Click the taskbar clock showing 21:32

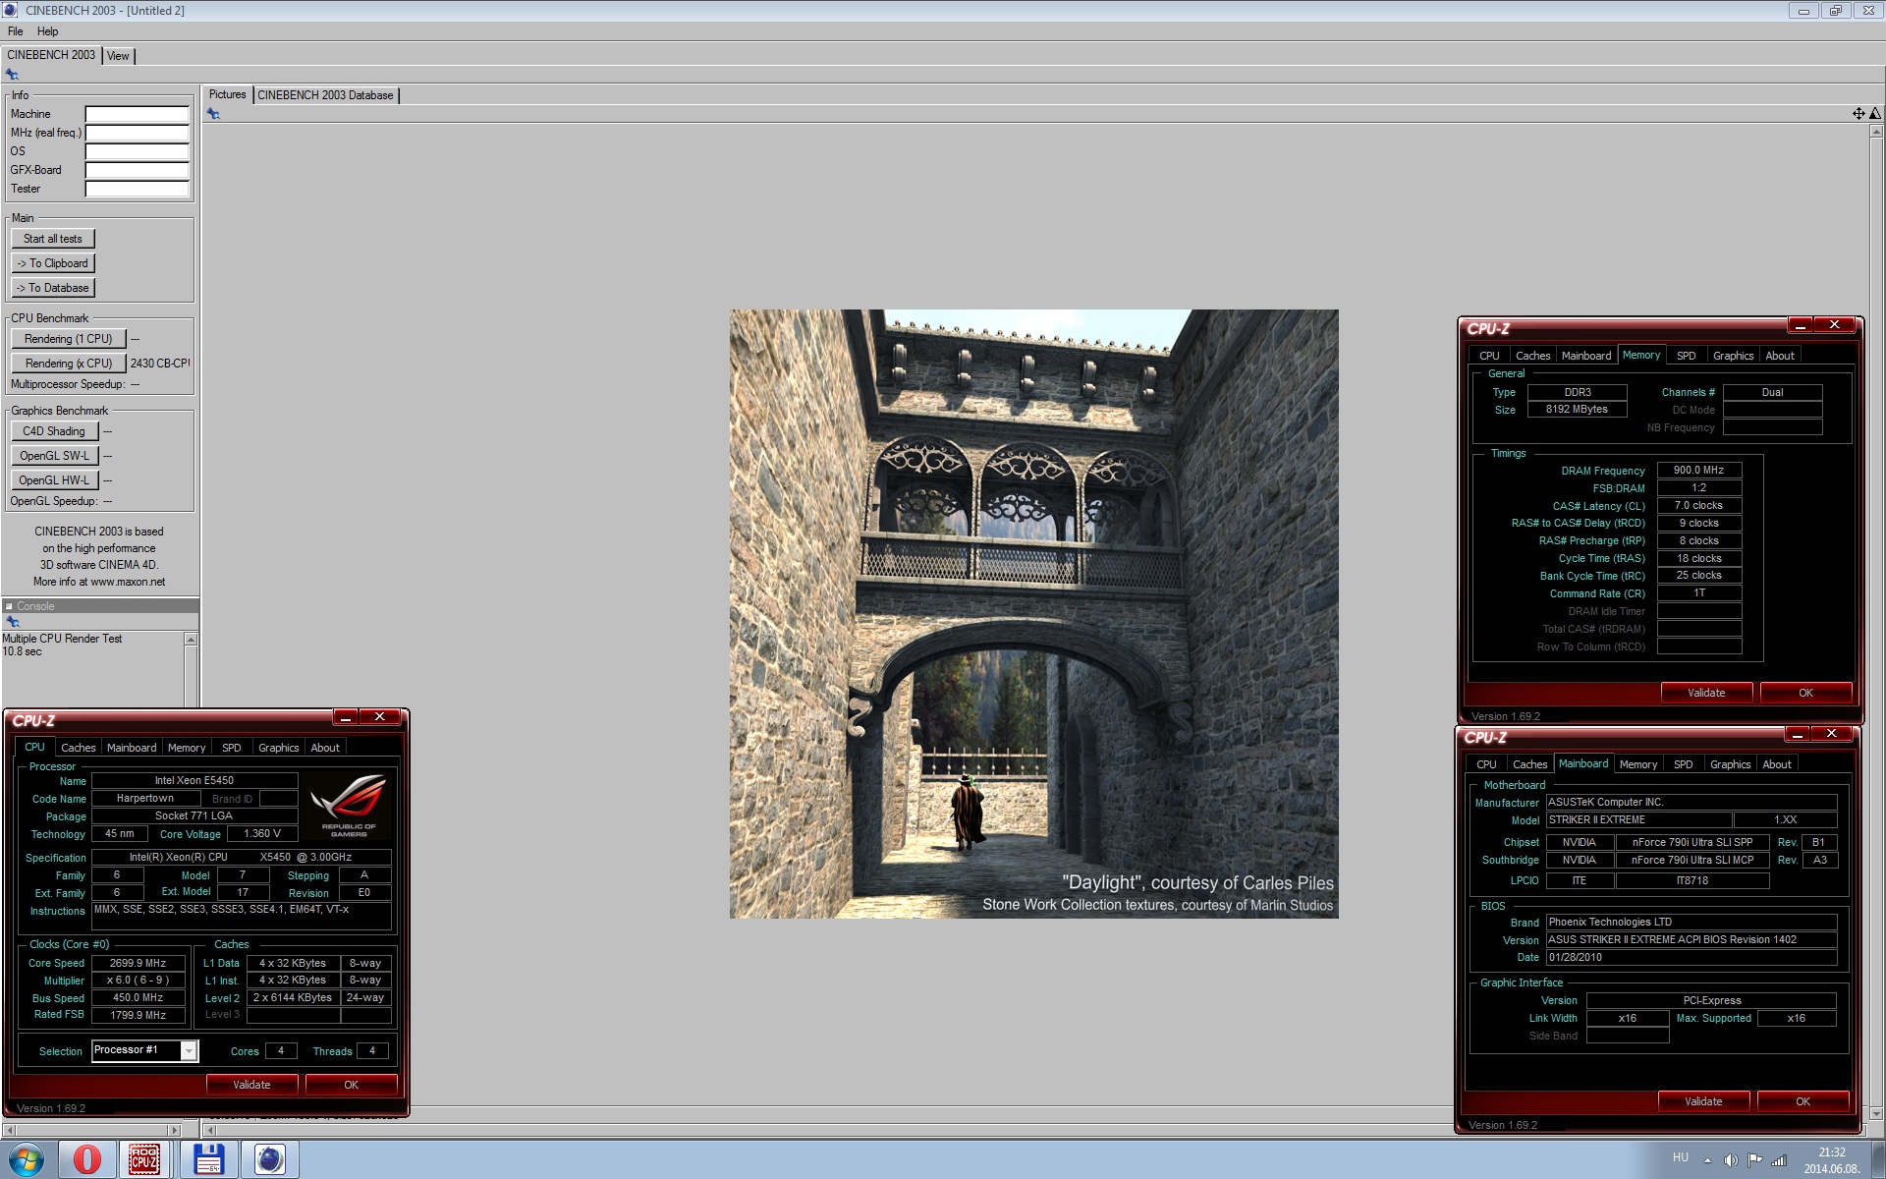click(x=1831, y=1152)
